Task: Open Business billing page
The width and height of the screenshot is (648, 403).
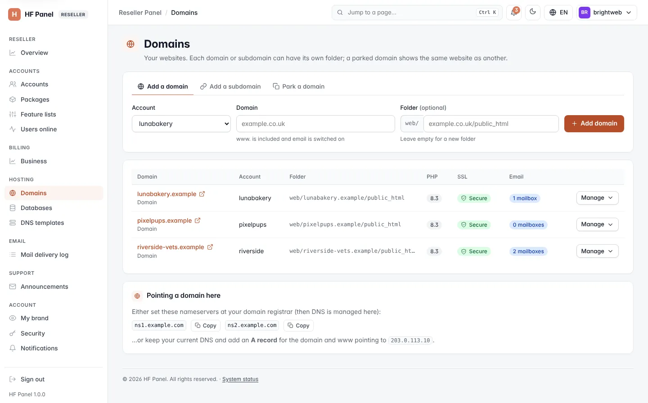Action: 54,161
